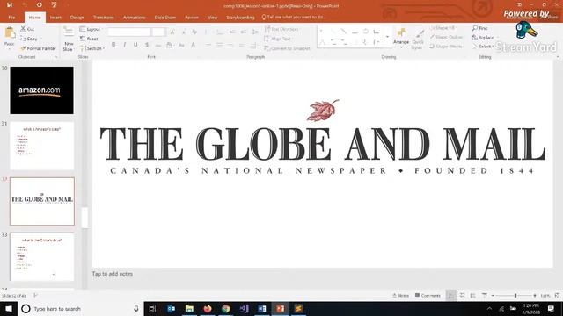Viewport: 563px width, 316px height.
Task: Activate the Format Painter
Action: point(38,48)
